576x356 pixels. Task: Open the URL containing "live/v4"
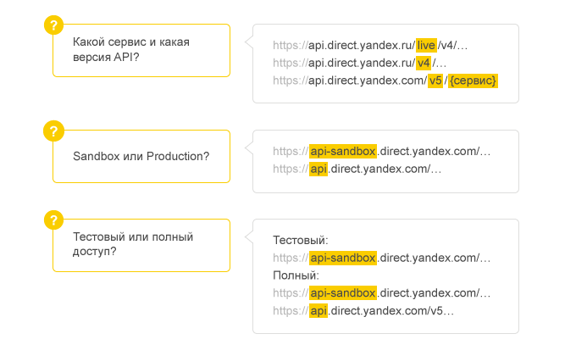(x=369, y=45)
